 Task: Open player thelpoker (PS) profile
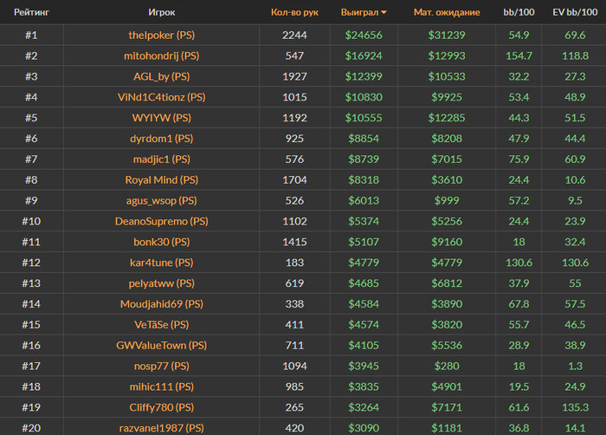[x=161, y=35]
